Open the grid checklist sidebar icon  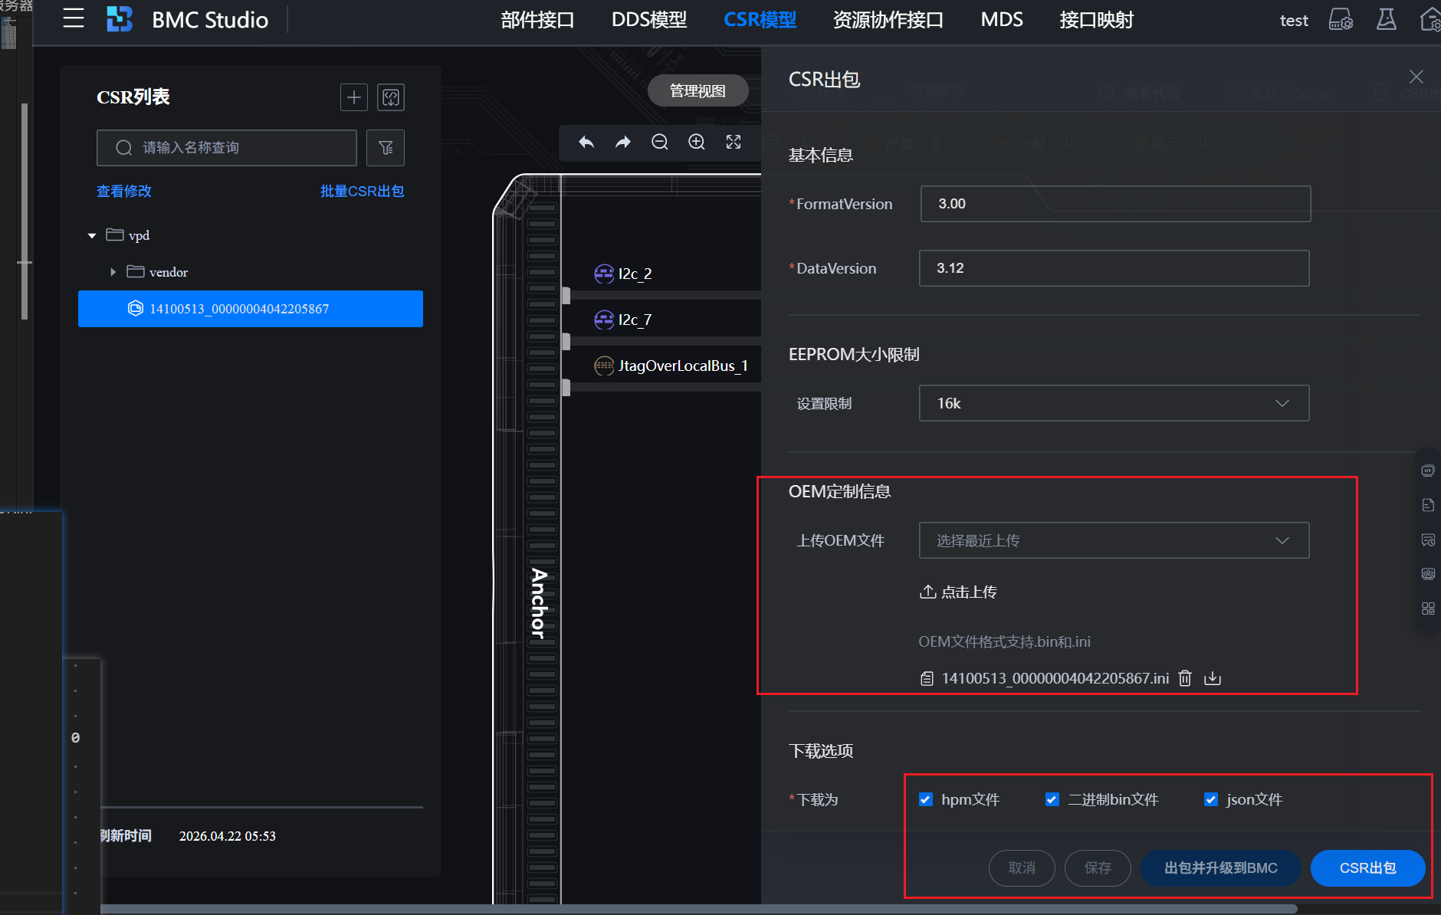[x=1428, y=608]
